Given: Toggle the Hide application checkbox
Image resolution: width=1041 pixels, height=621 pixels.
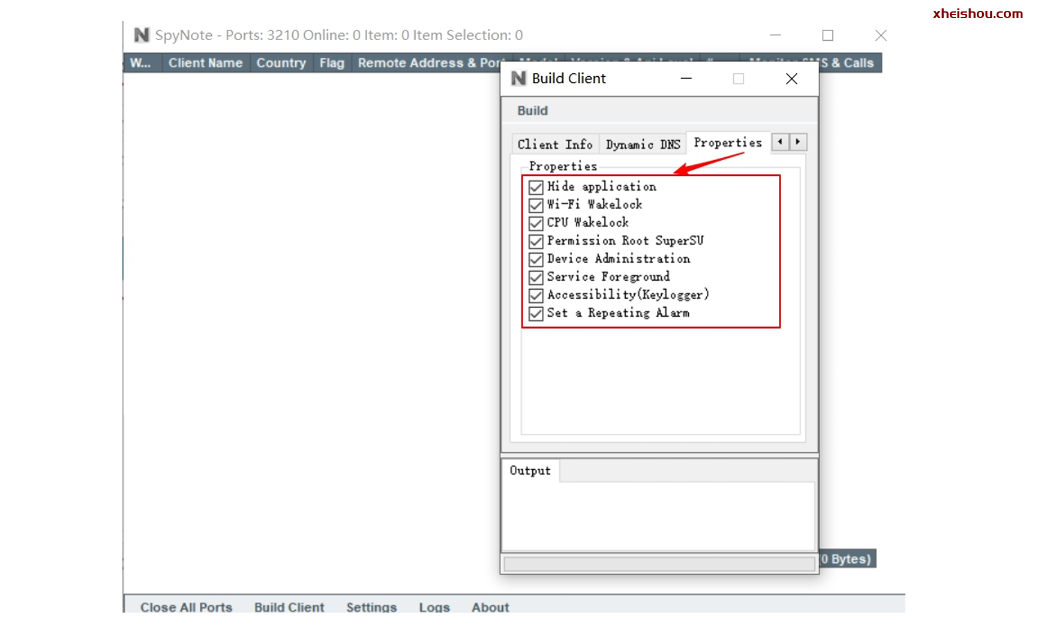Looking at the screenshot, I should (536, 187).
